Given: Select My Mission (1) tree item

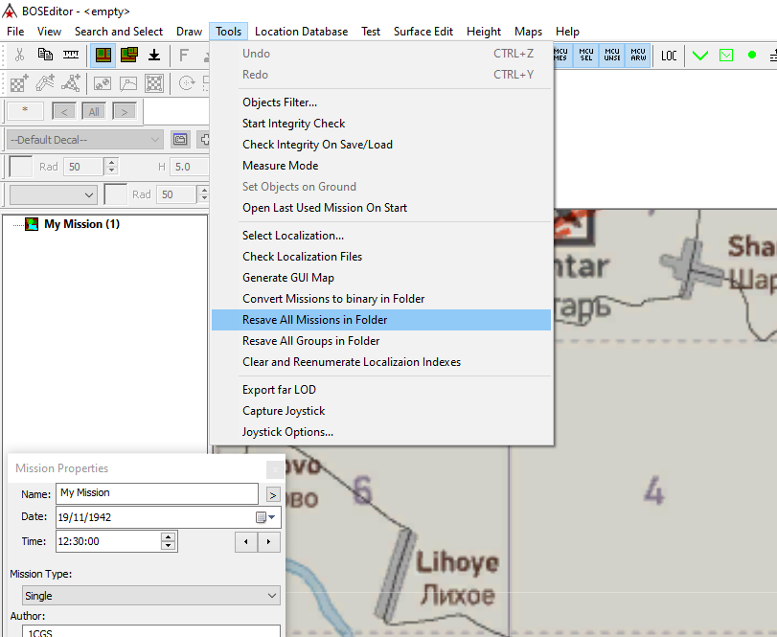Looking at the screenshot, I should coord(81,224).
